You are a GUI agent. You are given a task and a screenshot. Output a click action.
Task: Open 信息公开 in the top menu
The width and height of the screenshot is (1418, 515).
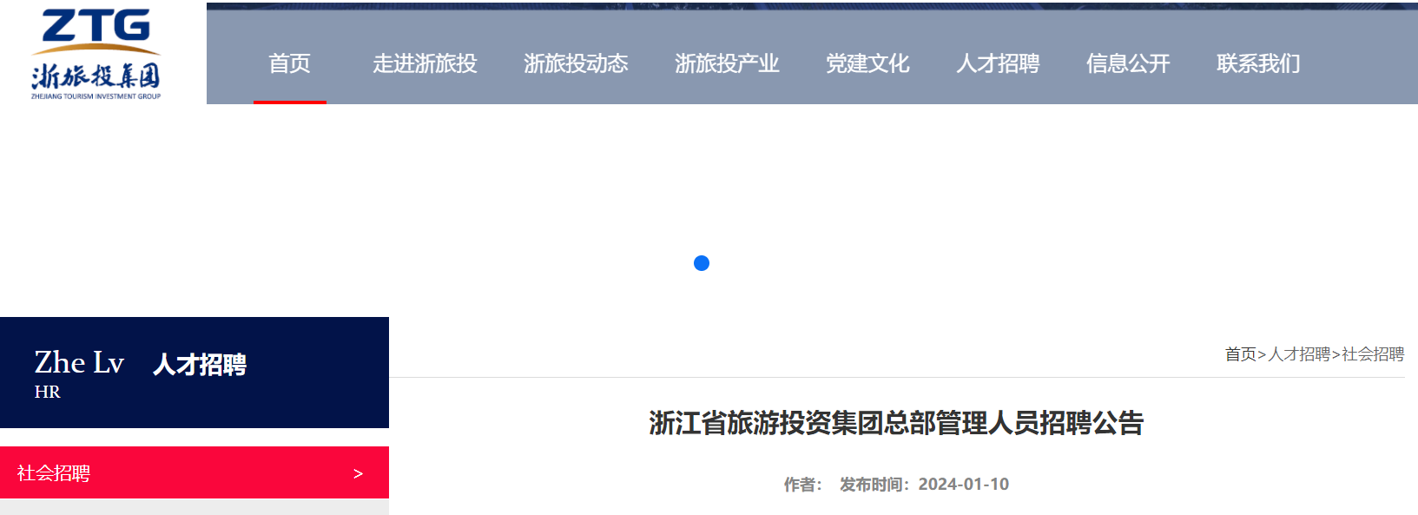[x=1128, y=63]
